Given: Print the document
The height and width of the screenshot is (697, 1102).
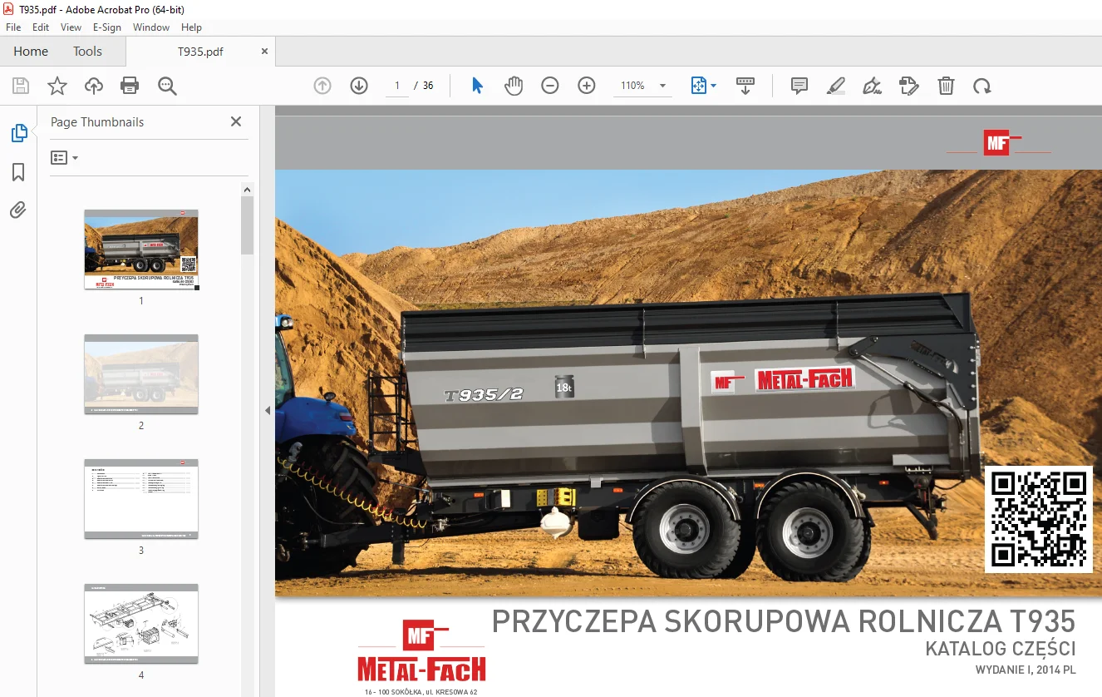Looking at the screenshot, I should pos(130,86).
